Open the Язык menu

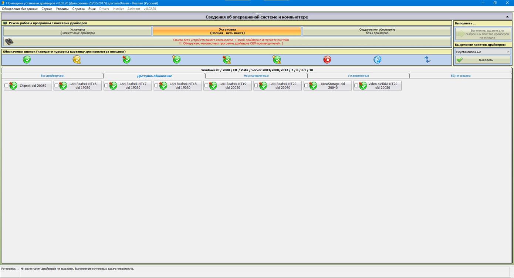tap(92, 9)
